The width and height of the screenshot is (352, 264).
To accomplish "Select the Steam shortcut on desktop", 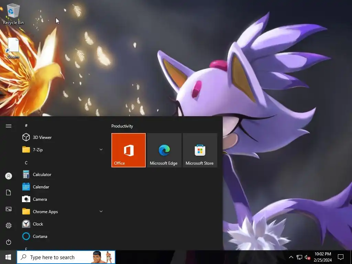I will click(13, 48).
